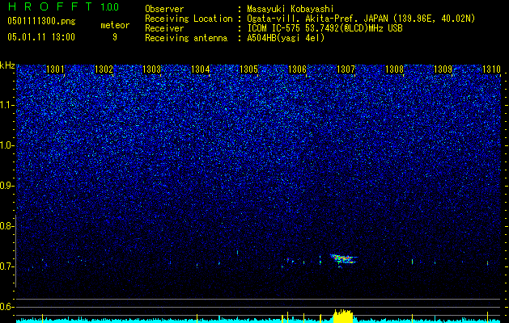Click the 1.0 frequency axis label
This screenshot has height=323, width=509.
click(x=7, y=145)
